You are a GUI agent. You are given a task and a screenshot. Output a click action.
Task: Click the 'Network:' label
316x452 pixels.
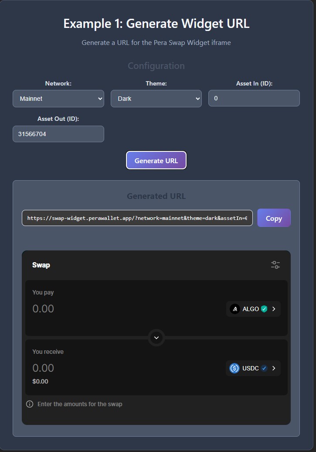coord(58,83)
